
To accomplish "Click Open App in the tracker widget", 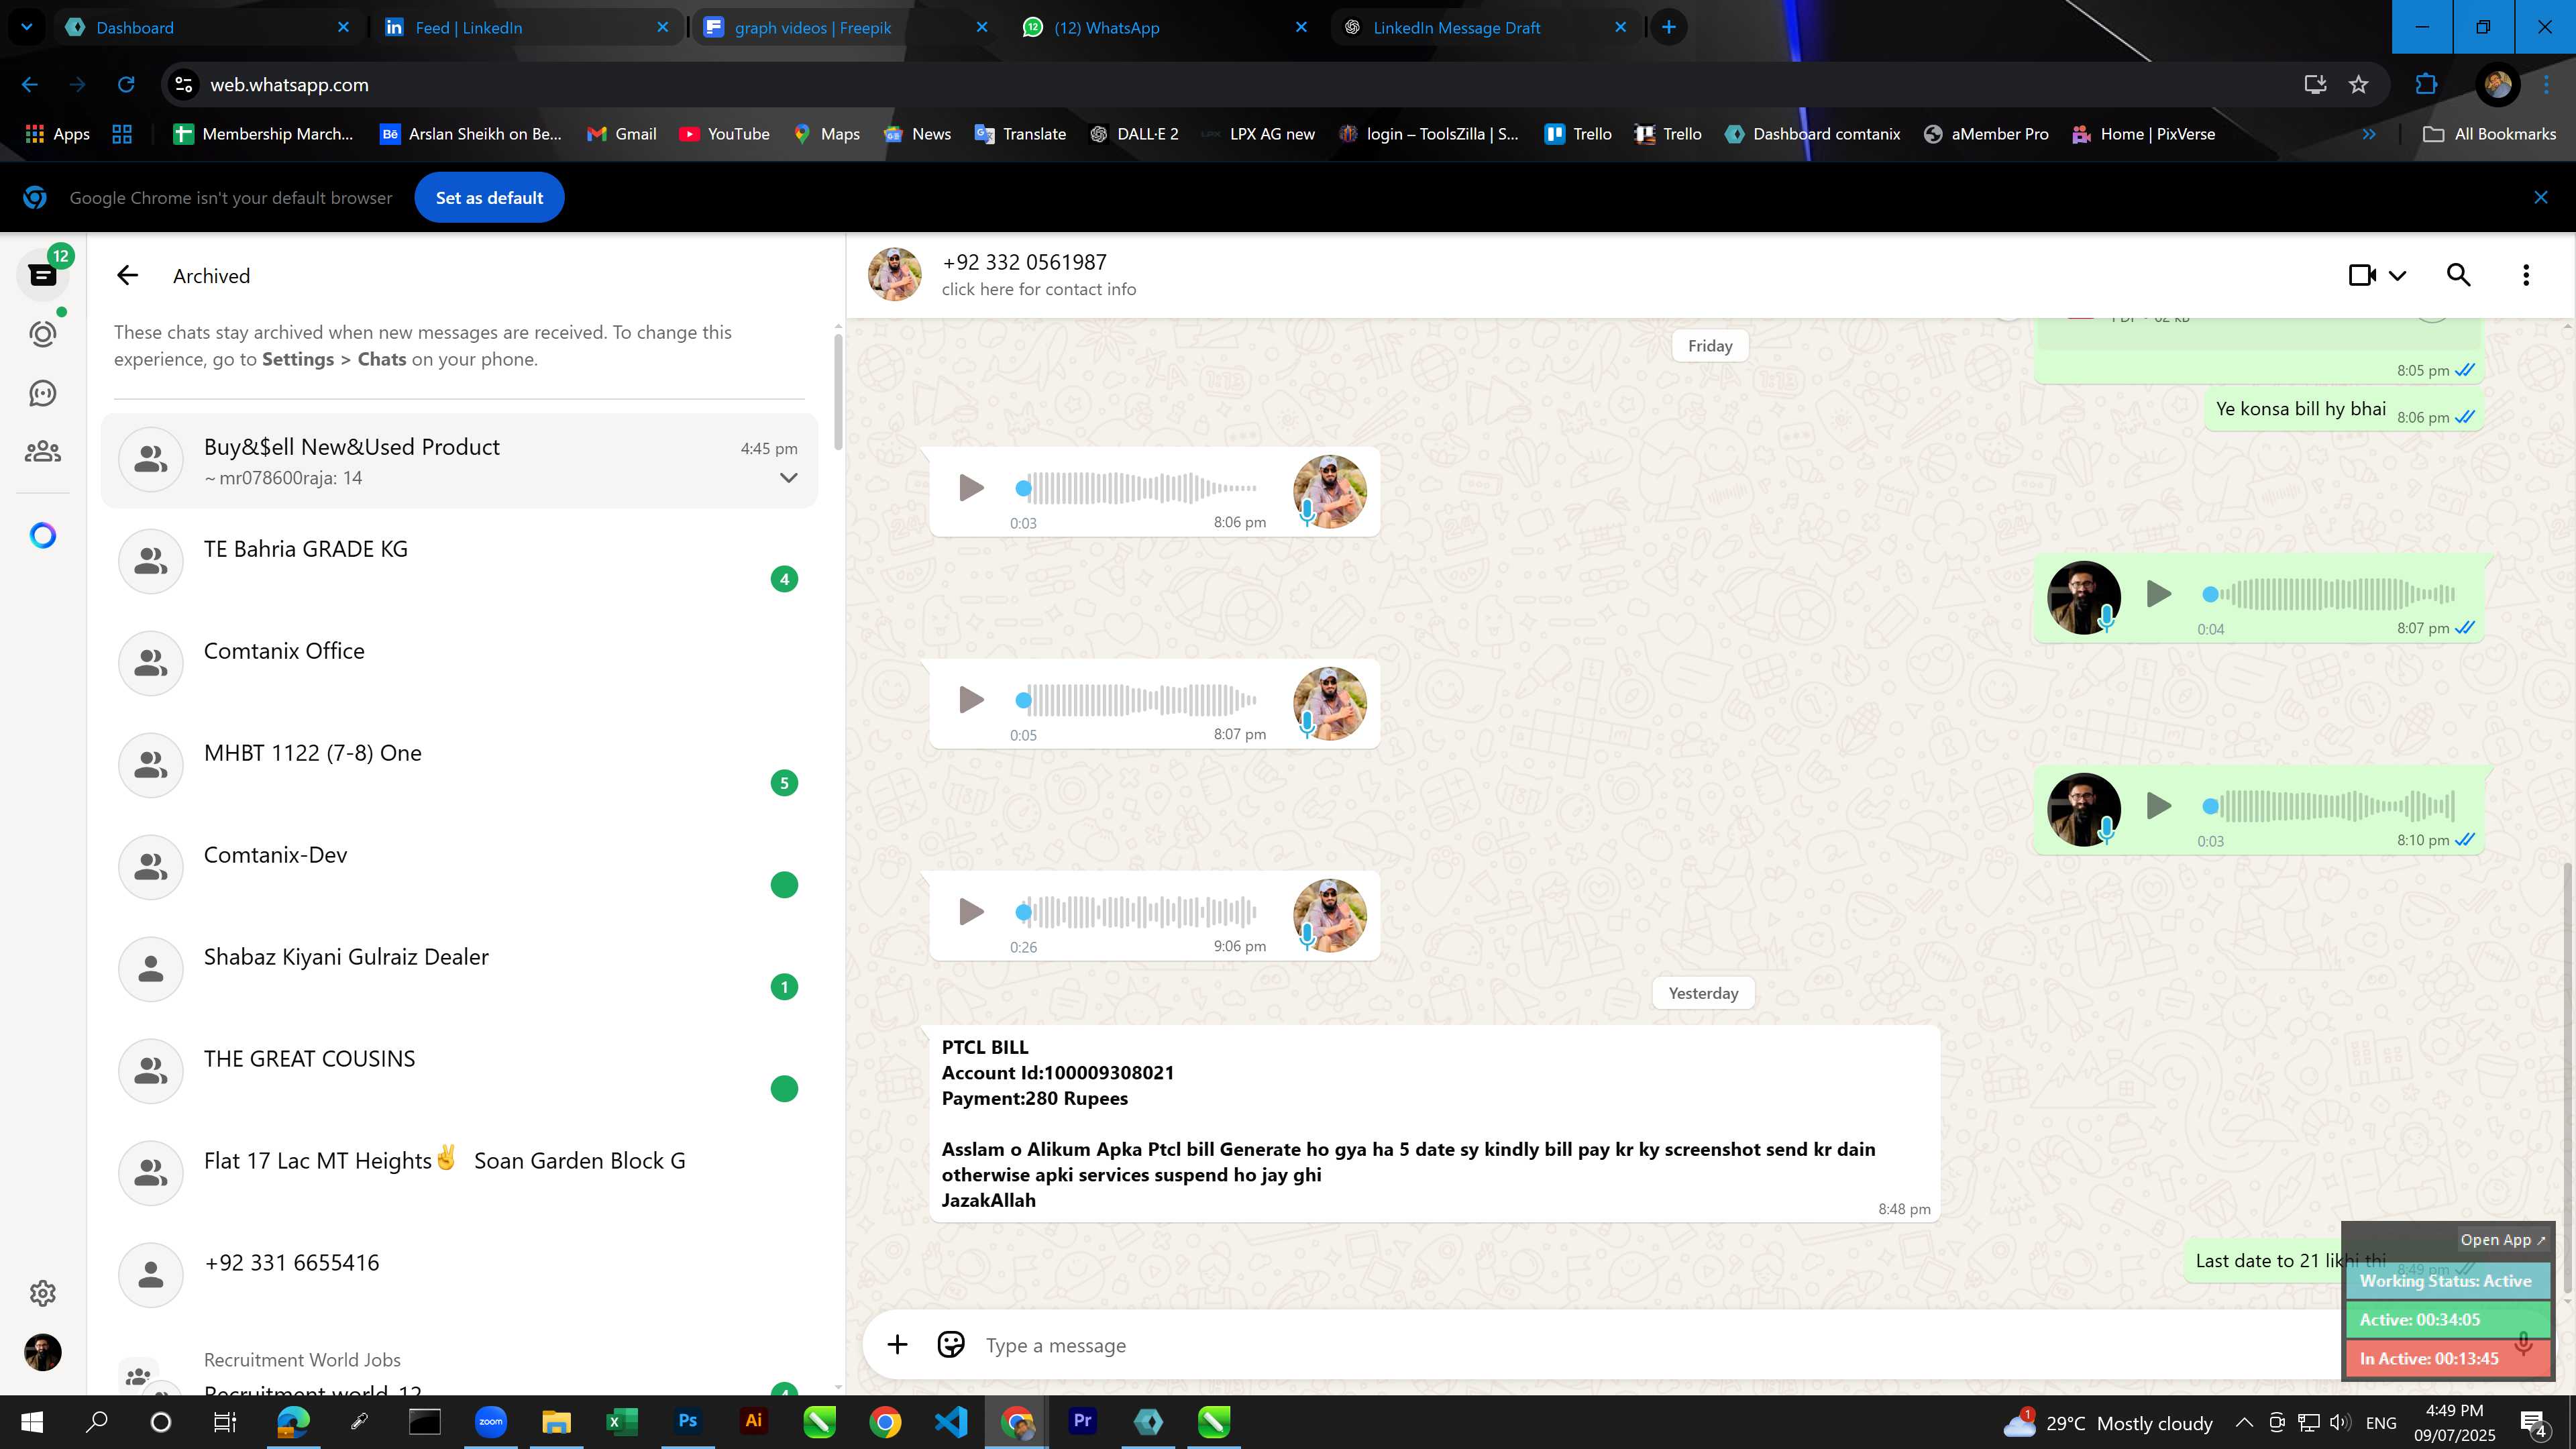I will click(2503, 1240).
